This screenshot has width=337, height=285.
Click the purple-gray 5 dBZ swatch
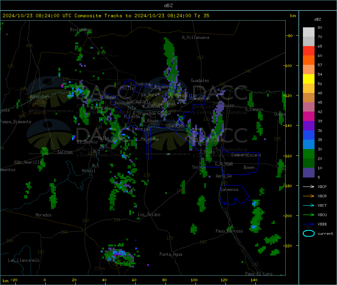(x=309, y=173)
